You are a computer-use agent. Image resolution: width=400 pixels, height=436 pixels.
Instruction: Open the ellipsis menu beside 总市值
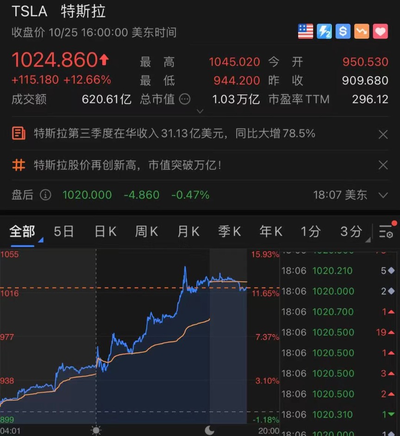click(185, 99)
